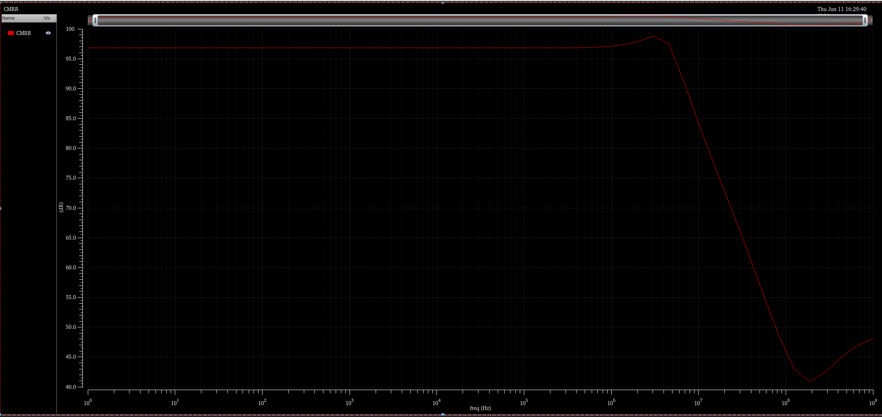
Task: Select the CMRR trace name in legend
Action: point(24,33)
